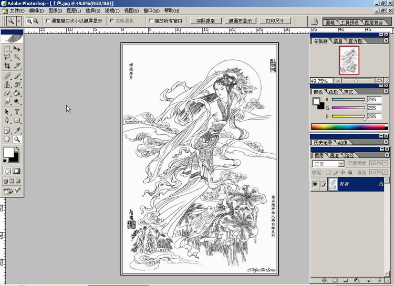
Task: Open the History panel flyout menu
Action: (386, 142)
